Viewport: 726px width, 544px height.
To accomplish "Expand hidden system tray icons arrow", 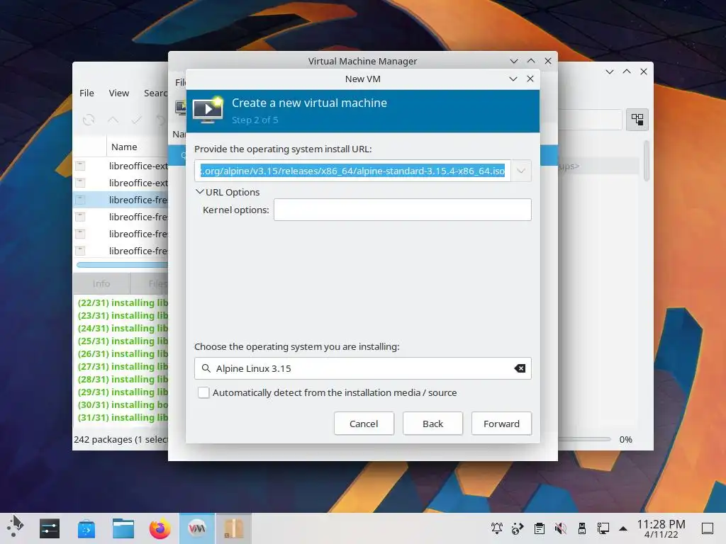I will pos(623,528).
